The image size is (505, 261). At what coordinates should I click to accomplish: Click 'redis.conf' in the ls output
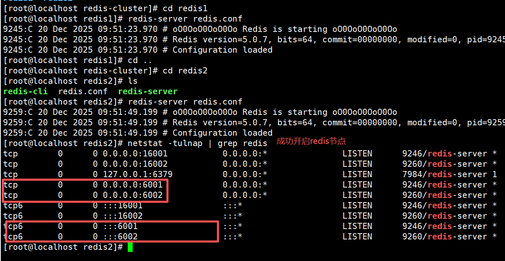pos(83,91)
